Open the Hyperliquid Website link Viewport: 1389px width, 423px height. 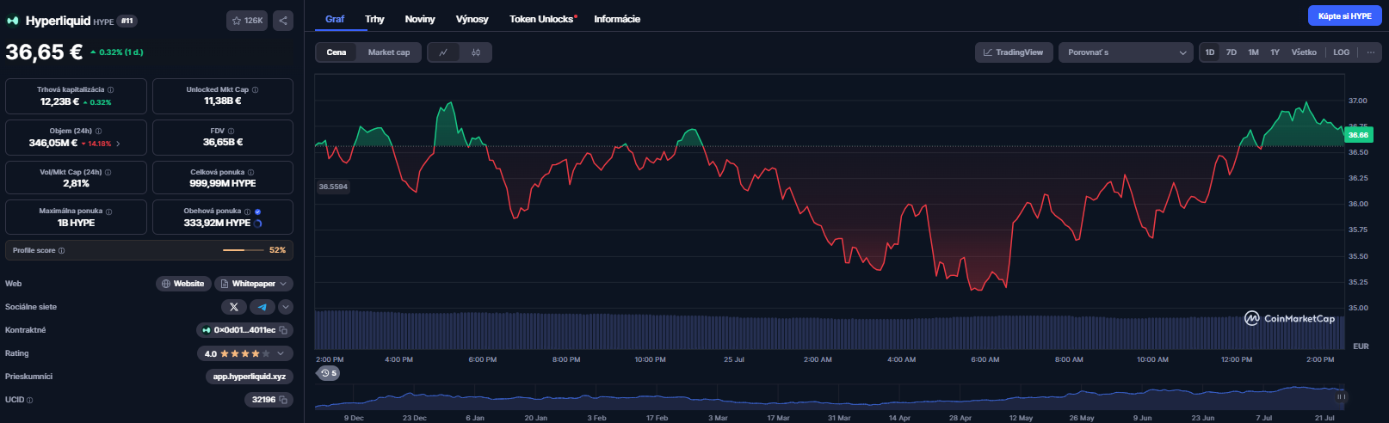[x=183, y=284]
